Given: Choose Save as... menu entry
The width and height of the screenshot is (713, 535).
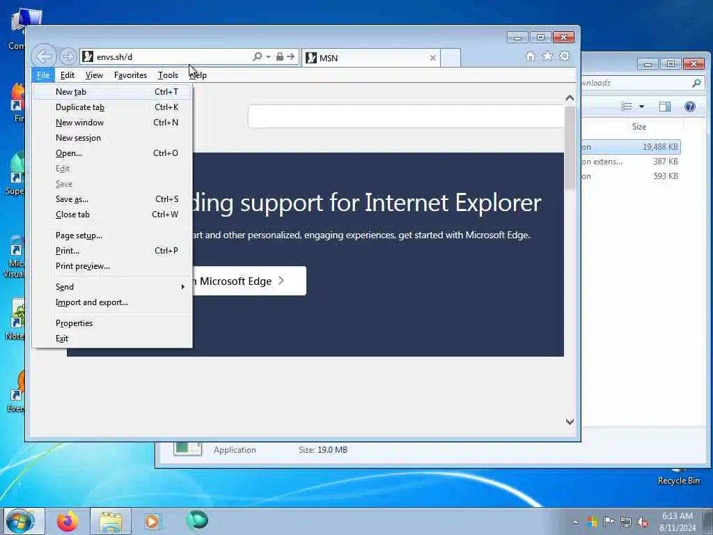Looking at the screenshot, I should (112, 199).
